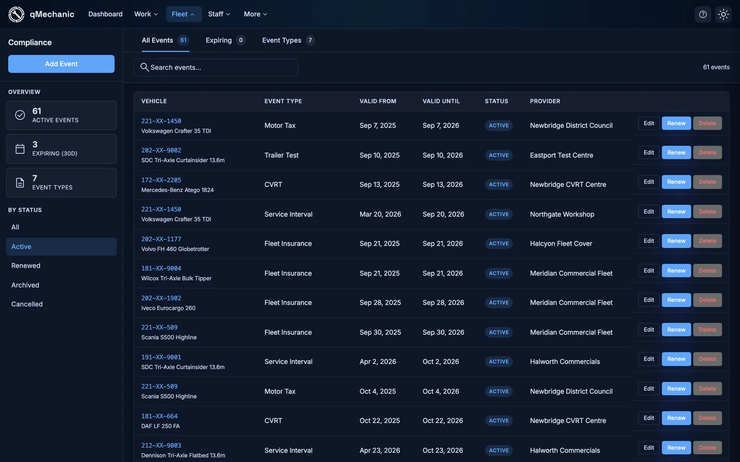Edit the Sep 30 Scania Fleet Insurance
The image size is (740, 462).
click(649, 330)
